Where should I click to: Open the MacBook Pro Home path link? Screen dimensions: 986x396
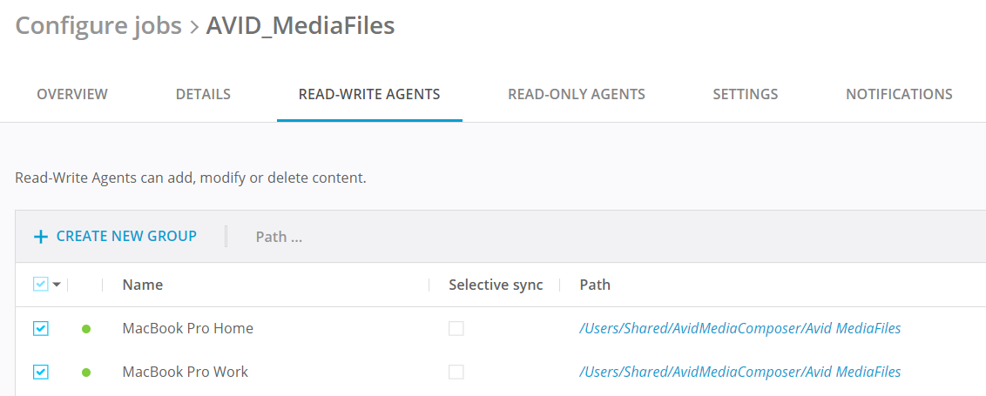pyautogui.click(x=739, y=329)
